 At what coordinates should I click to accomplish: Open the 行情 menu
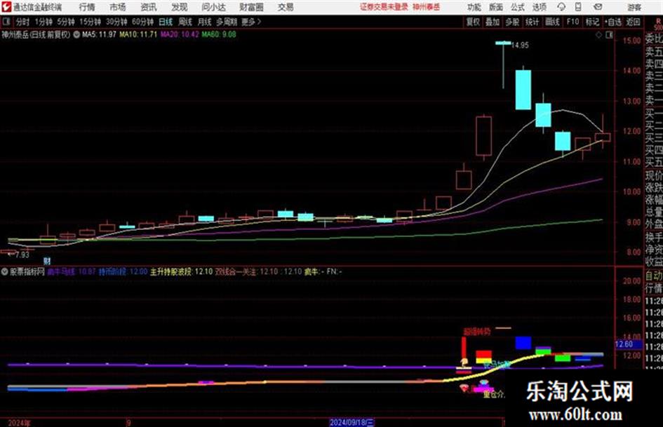(x=87, y=7)
